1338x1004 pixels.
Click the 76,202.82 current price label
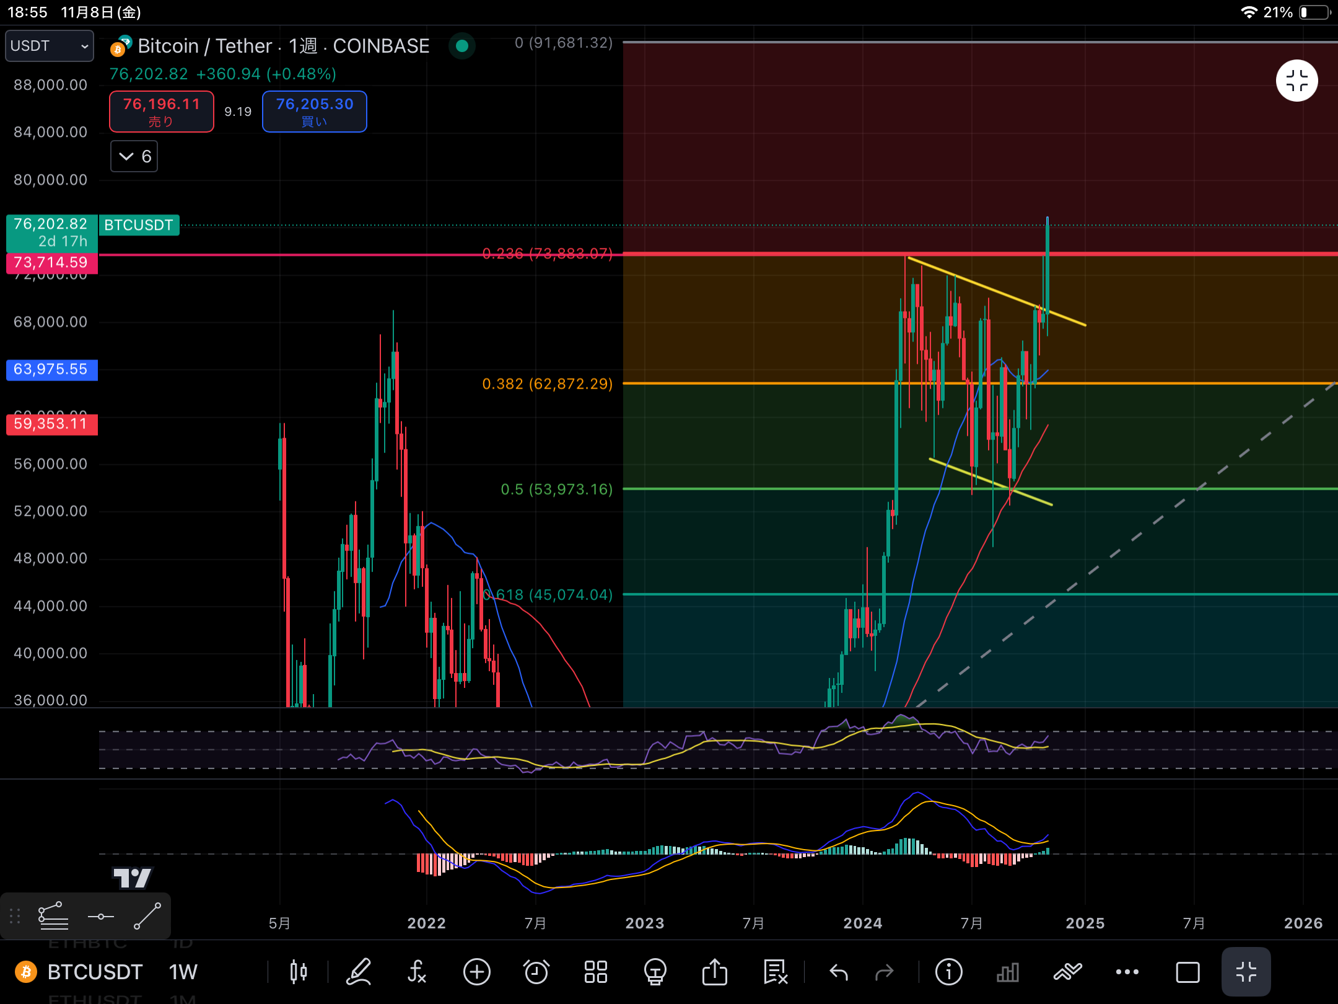click(52, 232)
